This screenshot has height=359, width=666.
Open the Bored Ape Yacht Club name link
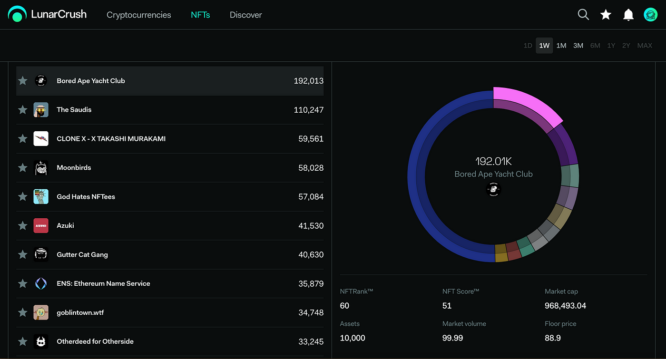(91, 81)
